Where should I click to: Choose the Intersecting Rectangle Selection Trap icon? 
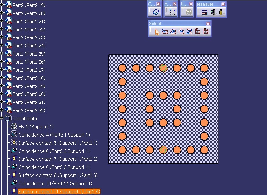click(173, 32)
